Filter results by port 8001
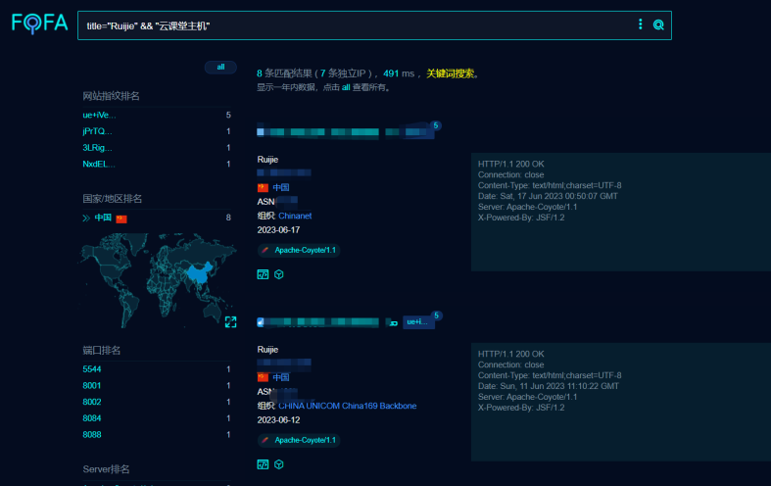Screen dimensions: 771x486 [92, 386]
